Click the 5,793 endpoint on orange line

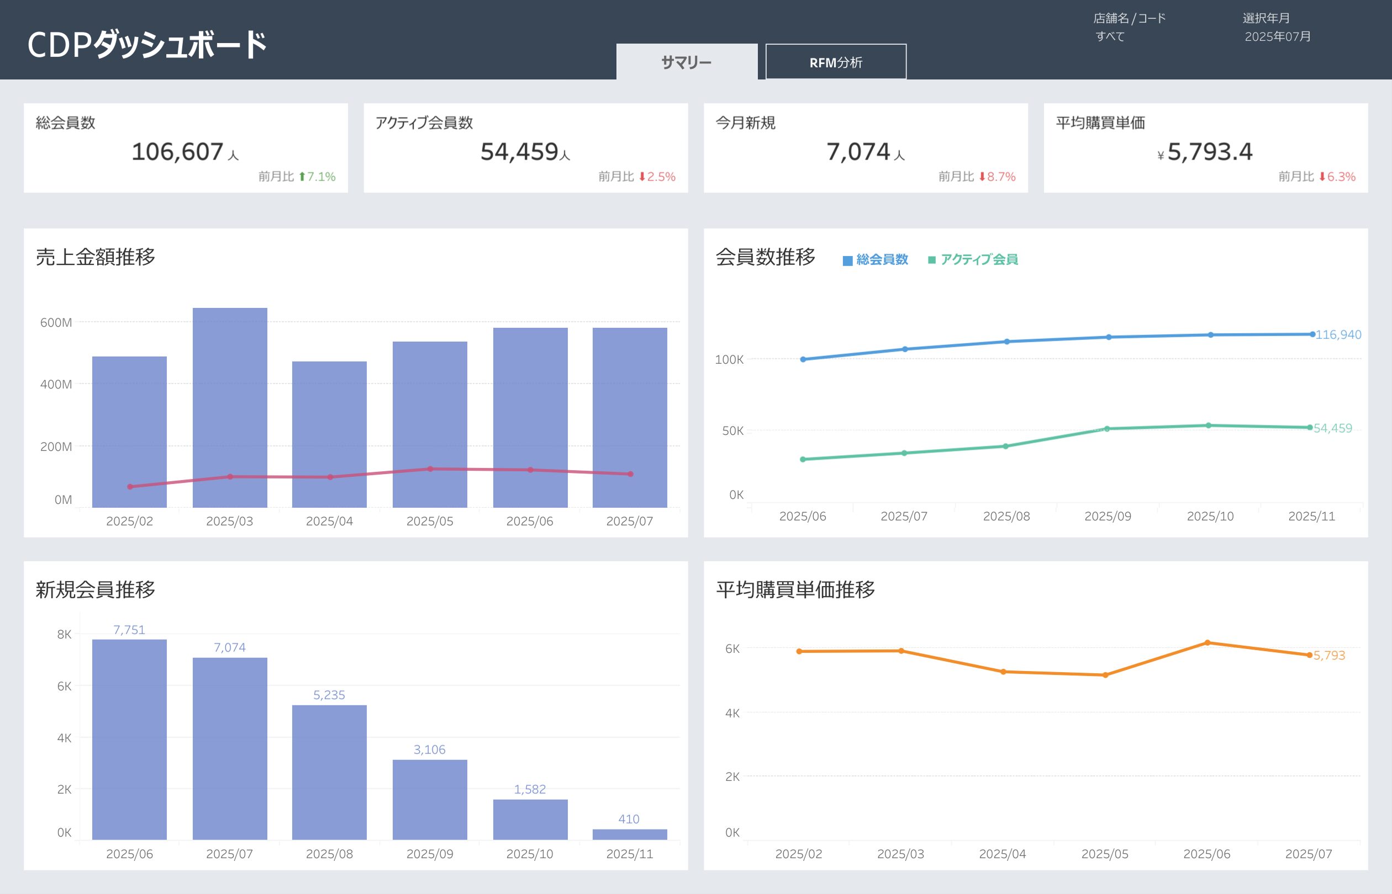coord(1309,656)
